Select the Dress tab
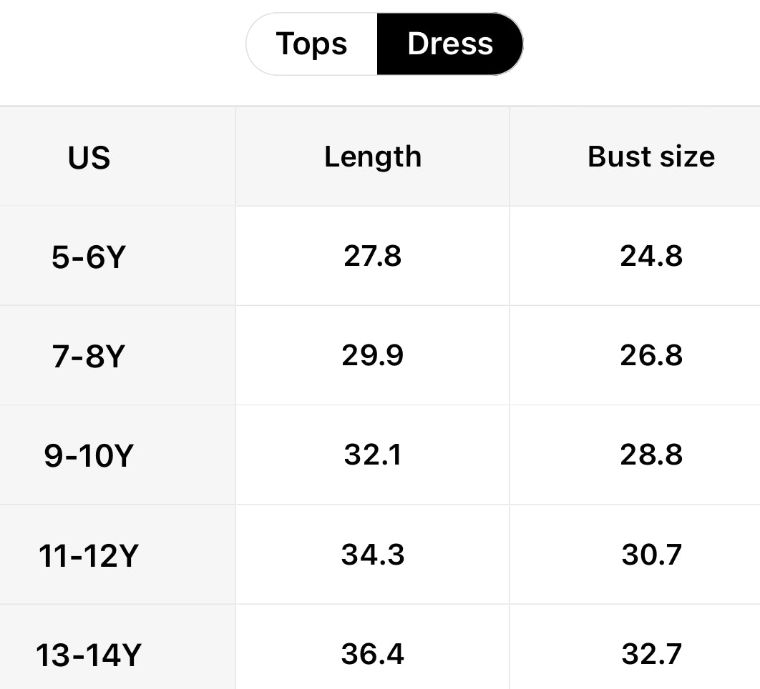 449,44
